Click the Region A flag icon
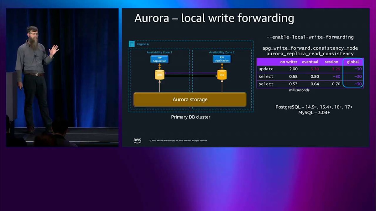Screen dimensions: 376x211 [x=132, y=44]
